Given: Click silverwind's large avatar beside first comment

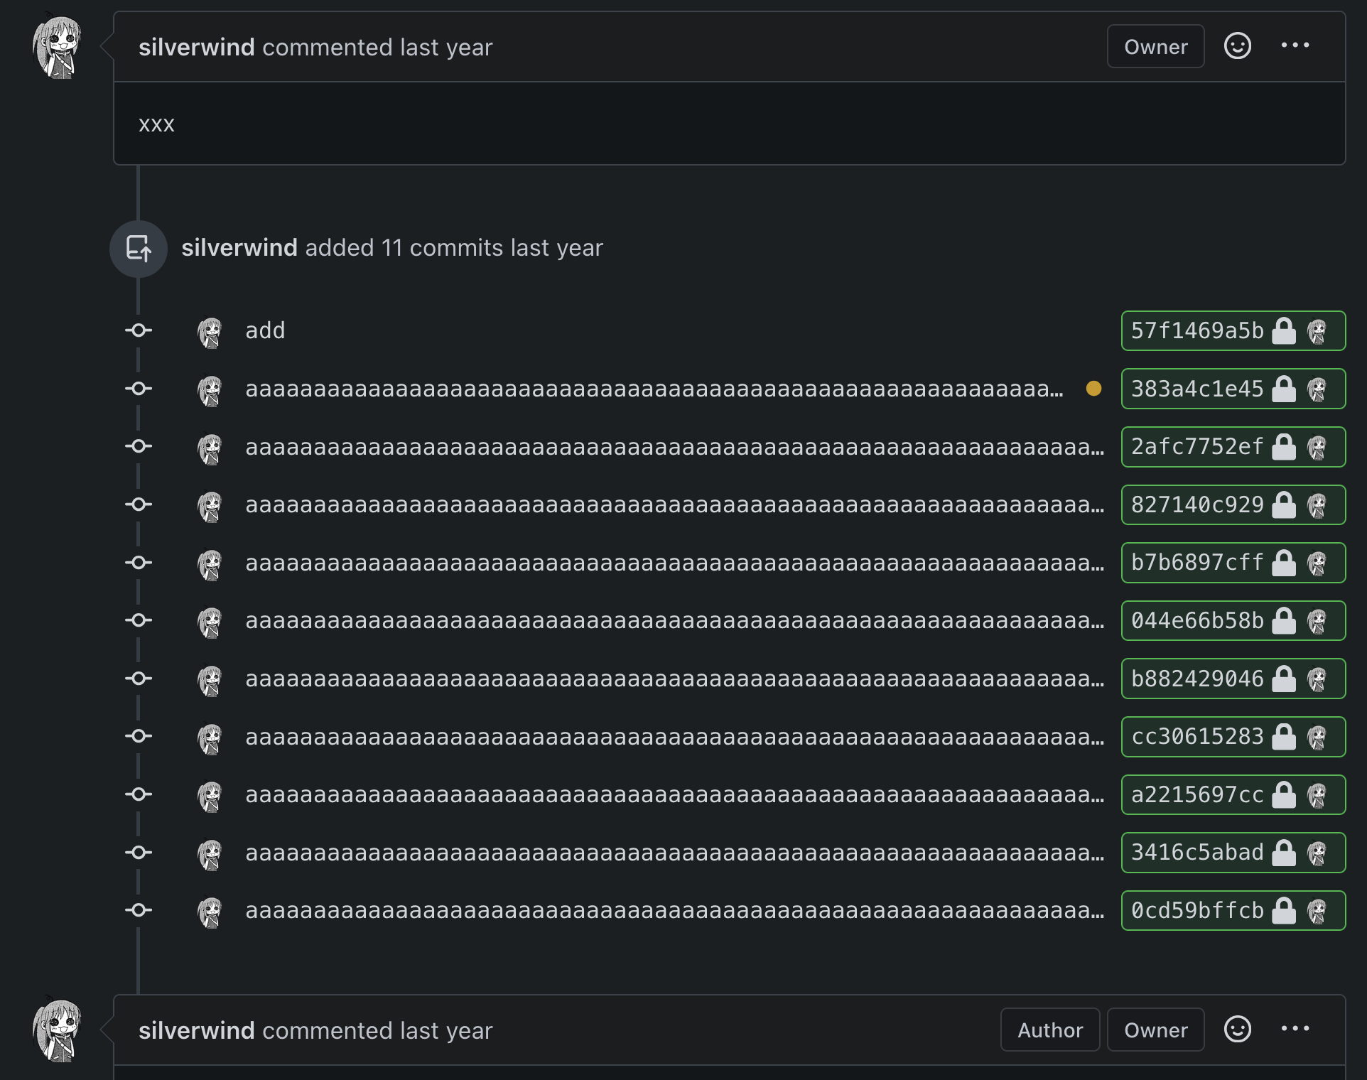Looking at the screenshot, I should pos(58,48).
